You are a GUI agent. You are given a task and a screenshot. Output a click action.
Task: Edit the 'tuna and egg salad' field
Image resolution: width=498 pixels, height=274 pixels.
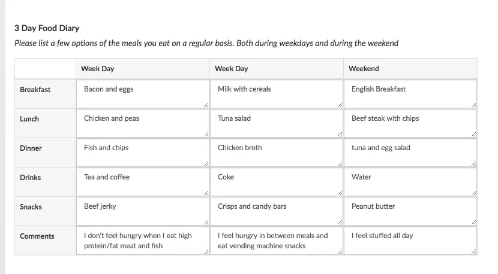click(x=410, y=153)
